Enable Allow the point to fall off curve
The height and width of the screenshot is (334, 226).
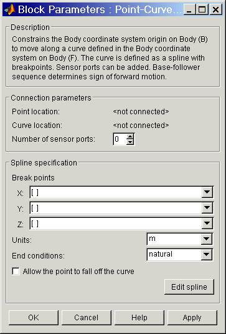coord(16,272)
